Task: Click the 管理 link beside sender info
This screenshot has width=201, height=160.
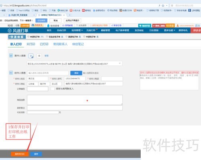Action: click(46, 56)
